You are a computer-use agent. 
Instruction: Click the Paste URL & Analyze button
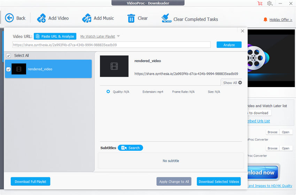[x=55, y=36]
